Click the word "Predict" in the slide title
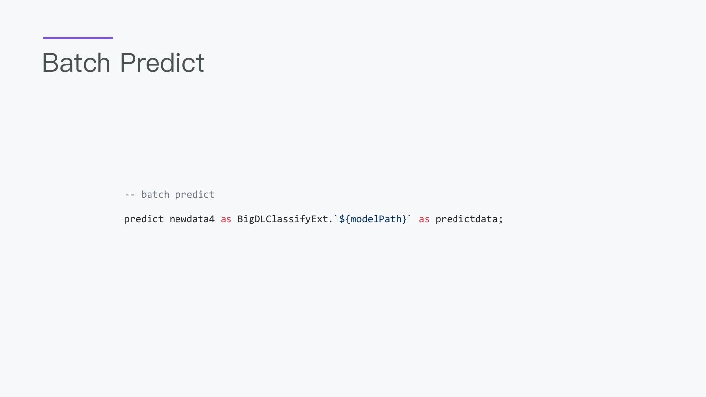The image size is (706, 397). coord(162,63)
